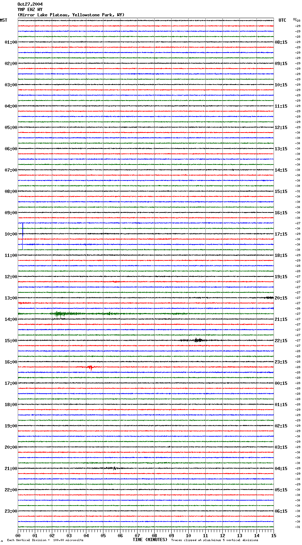The height and width of the screenshot is (545, 302).
Task: Click the "05:00" MST hour label
Action: (x=11, y=128)
